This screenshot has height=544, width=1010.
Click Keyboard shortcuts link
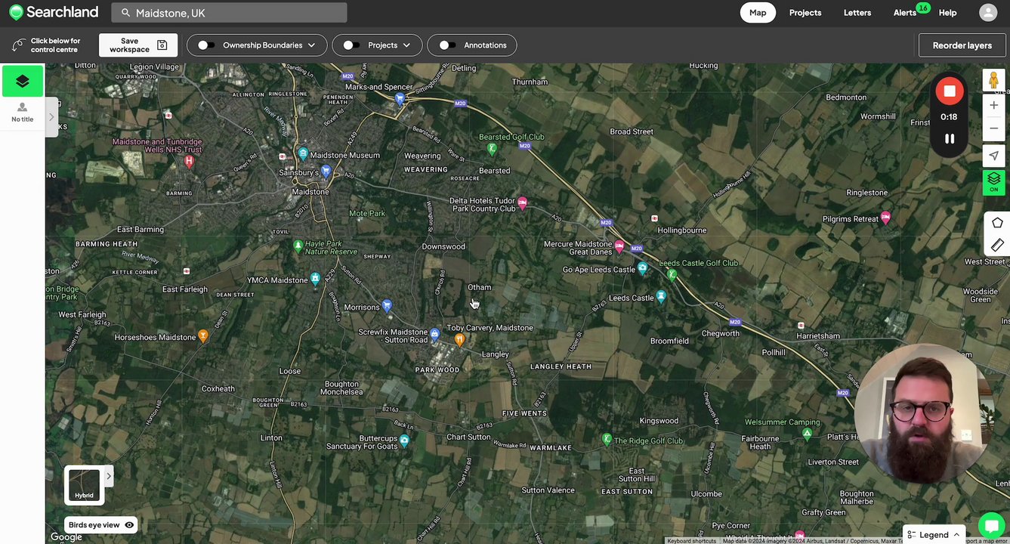(691, 541)
